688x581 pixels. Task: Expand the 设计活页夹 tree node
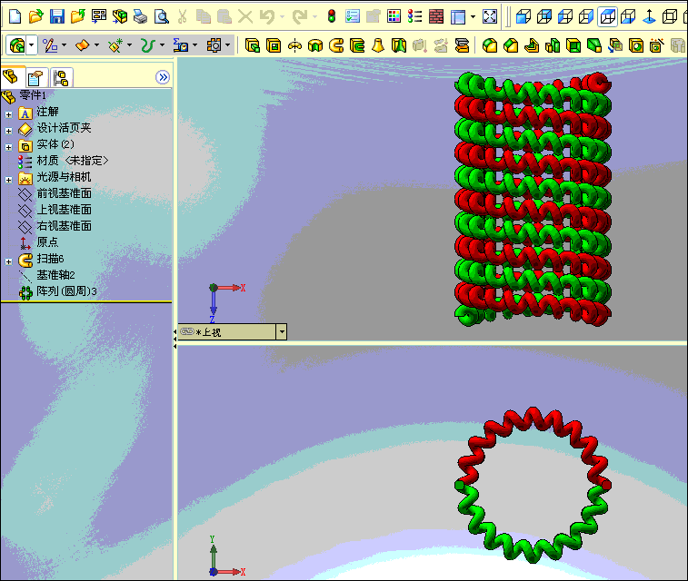[8, 131]
